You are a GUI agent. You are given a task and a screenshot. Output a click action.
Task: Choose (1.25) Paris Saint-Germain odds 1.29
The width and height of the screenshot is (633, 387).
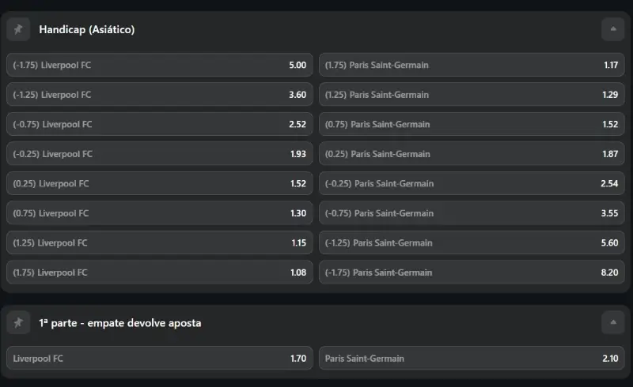472,95
